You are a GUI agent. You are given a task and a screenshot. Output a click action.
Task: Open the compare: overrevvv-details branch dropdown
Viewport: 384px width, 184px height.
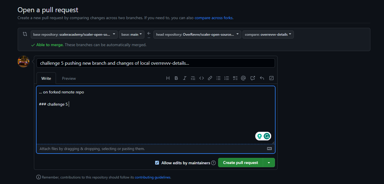[x=268, y=34]
